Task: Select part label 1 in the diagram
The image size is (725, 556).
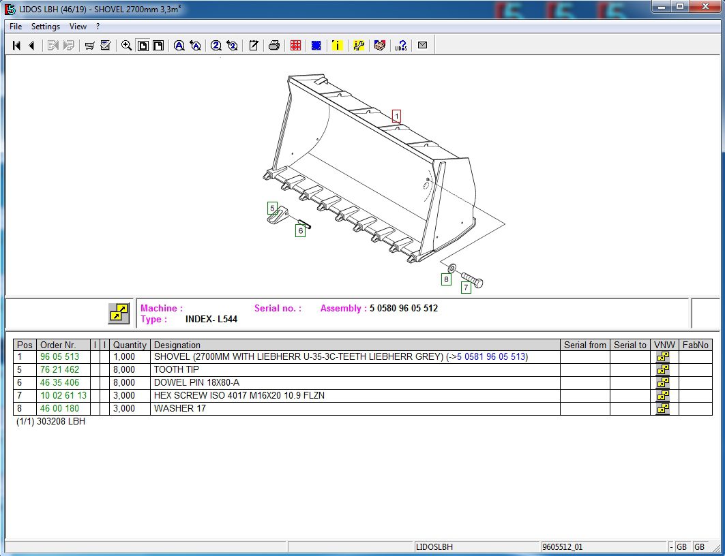Action: pos(396,116)
